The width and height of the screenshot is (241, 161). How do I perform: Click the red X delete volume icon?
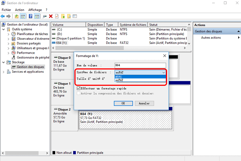pyautogui.click(x=50, y=16)
